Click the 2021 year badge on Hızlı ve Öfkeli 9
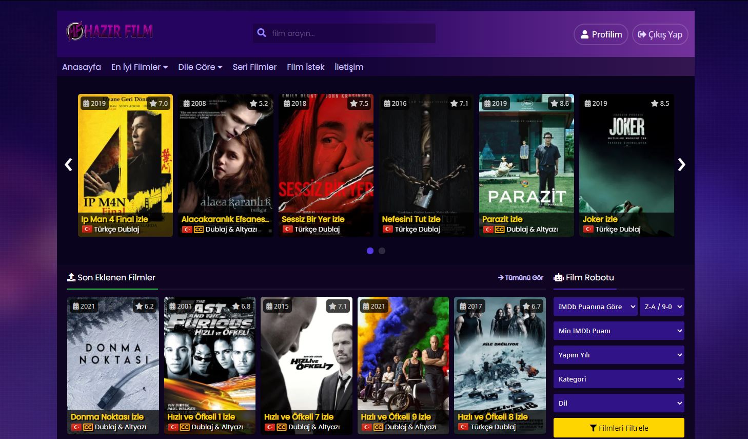Viewport: 748px width, 439px height. 374,306
